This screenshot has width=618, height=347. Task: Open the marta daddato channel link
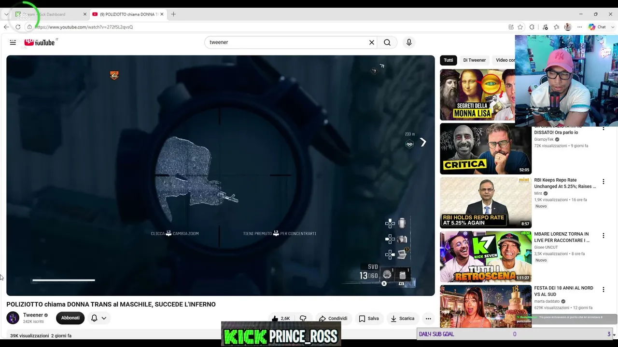(x=548, y=301)
